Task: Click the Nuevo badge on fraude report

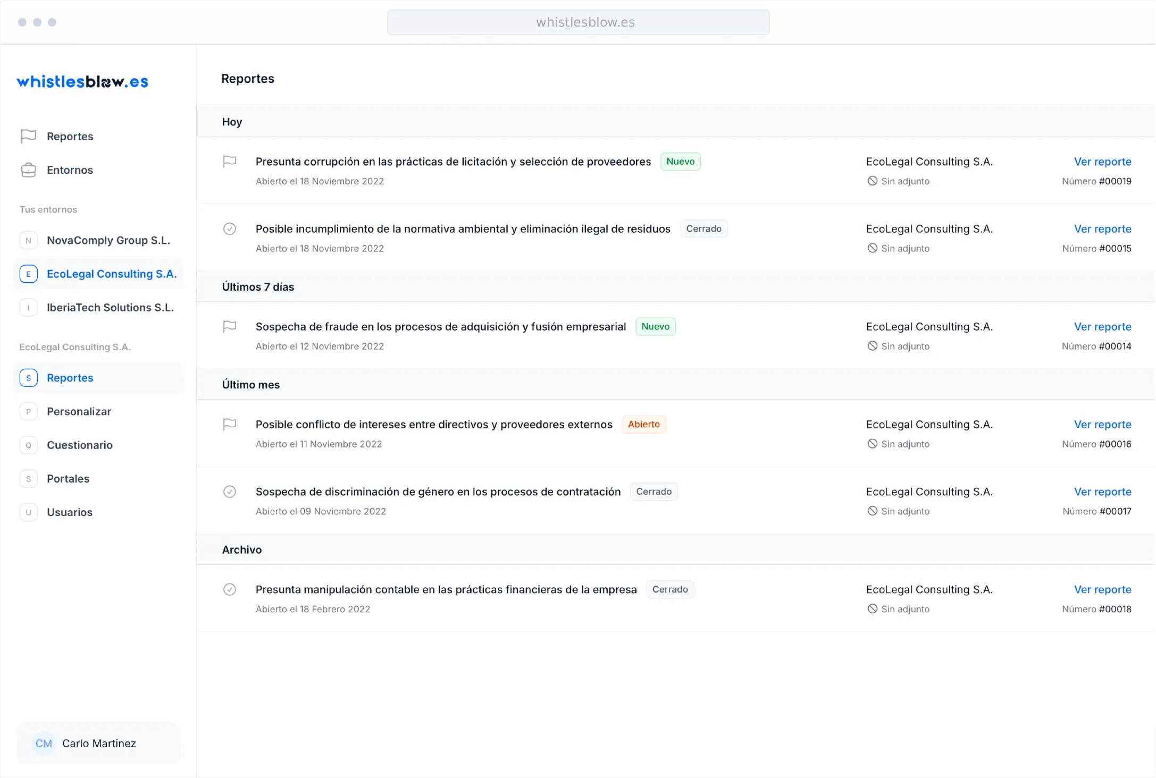Action: [x=655, y=327]
